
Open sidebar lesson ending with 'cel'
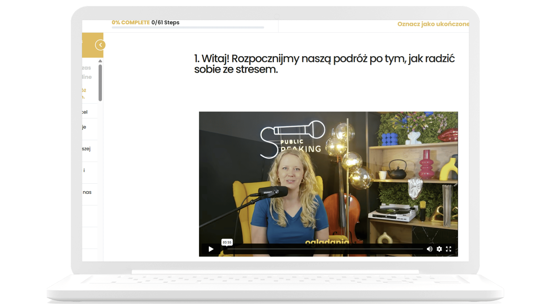coord(85,112)
